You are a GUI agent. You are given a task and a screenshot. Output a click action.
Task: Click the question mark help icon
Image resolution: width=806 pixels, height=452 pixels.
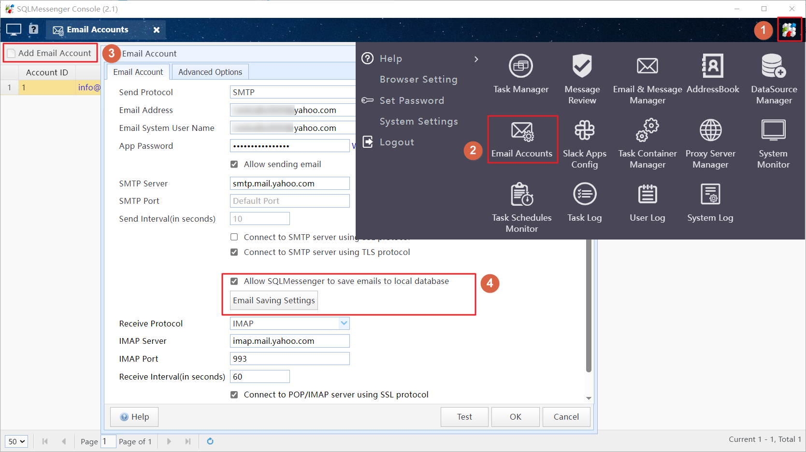click(33, 29)
